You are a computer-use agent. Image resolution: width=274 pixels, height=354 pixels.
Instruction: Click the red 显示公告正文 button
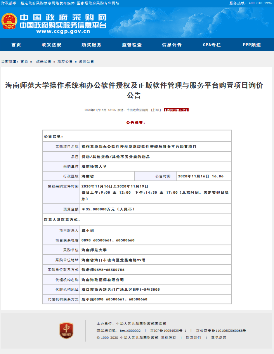pyautogui.click(x=176, y=110)
